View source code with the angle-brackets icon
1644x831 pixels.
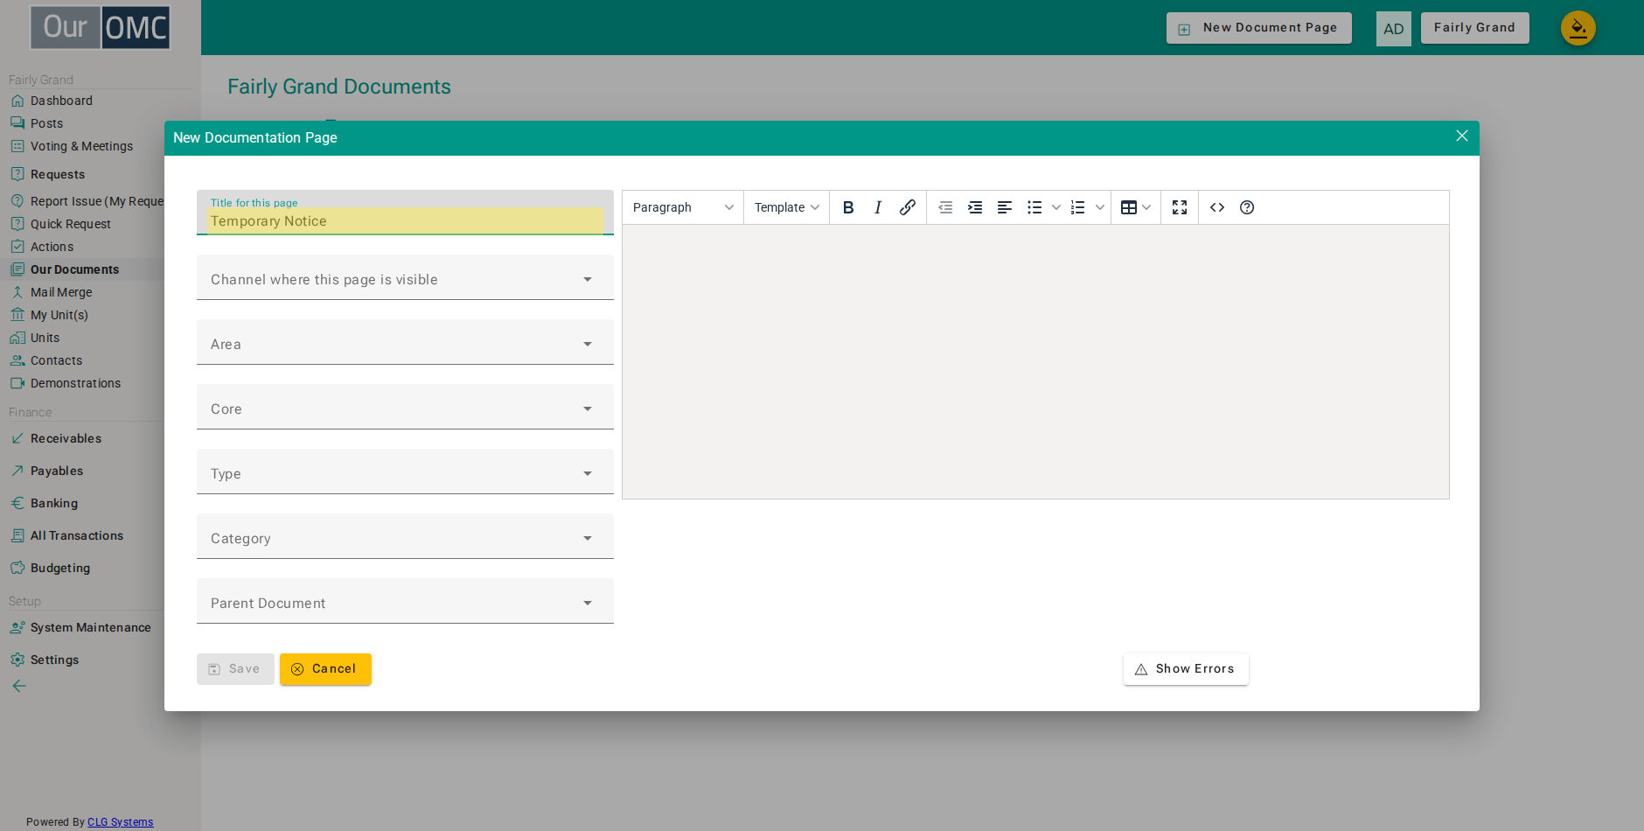click(x=1217, y=207)
